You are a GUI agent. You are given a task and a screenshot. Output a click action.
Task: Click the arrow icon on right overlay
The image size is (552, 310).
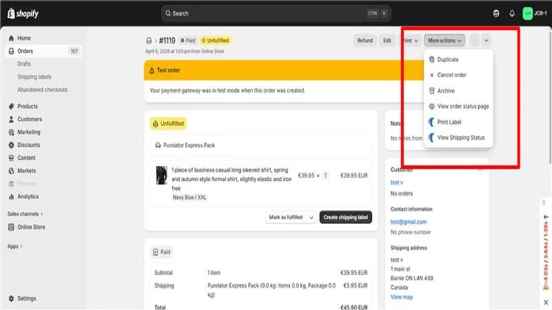click(x=546, y=217)
